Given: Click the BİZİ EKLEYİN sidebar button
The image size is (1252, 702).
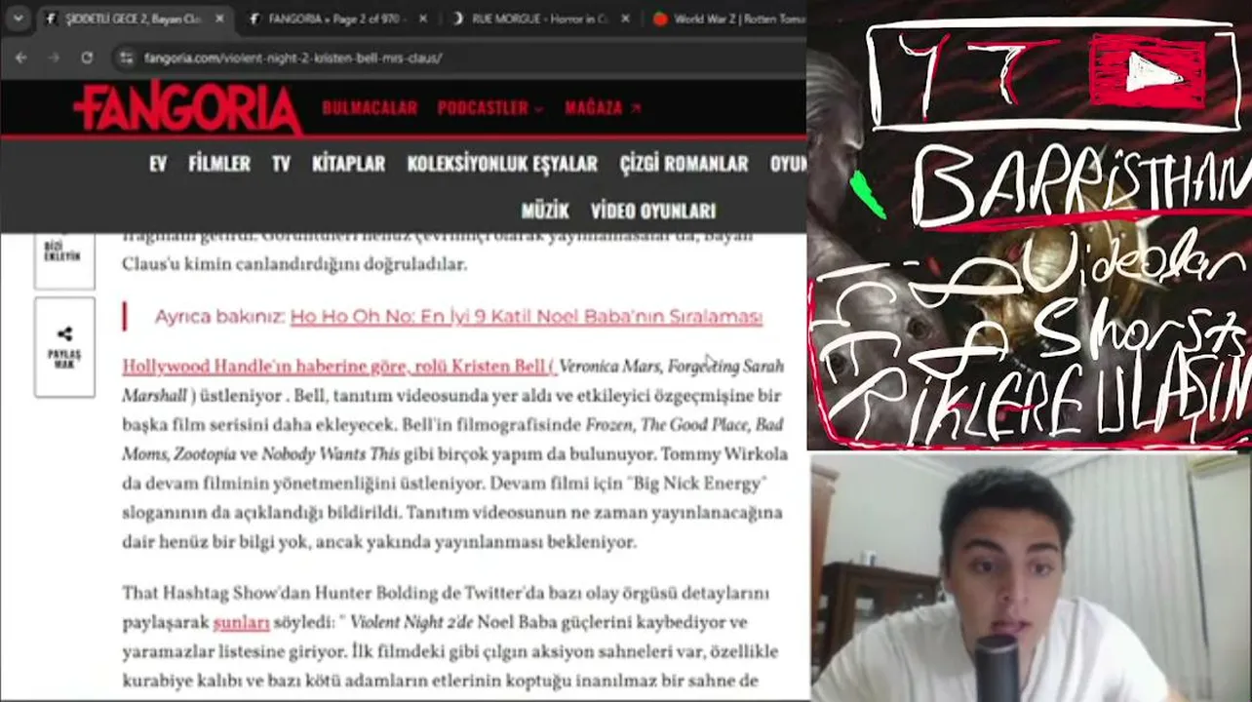Looking at the screenshot, I should click(x=64, y=258).
